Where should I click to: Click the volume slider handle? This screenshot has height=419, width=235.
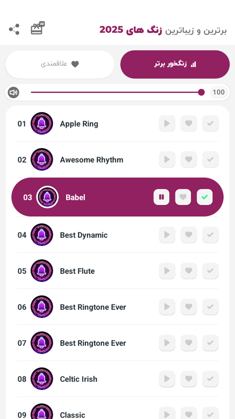(201, 92)
